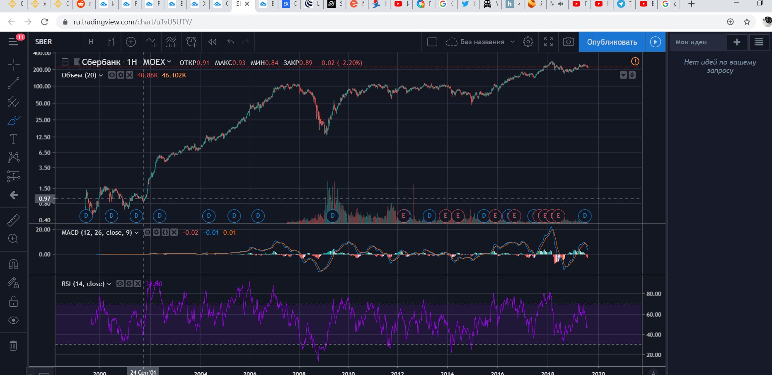
Task: Click the pane up-down arrows button
Action: point(632,75)
